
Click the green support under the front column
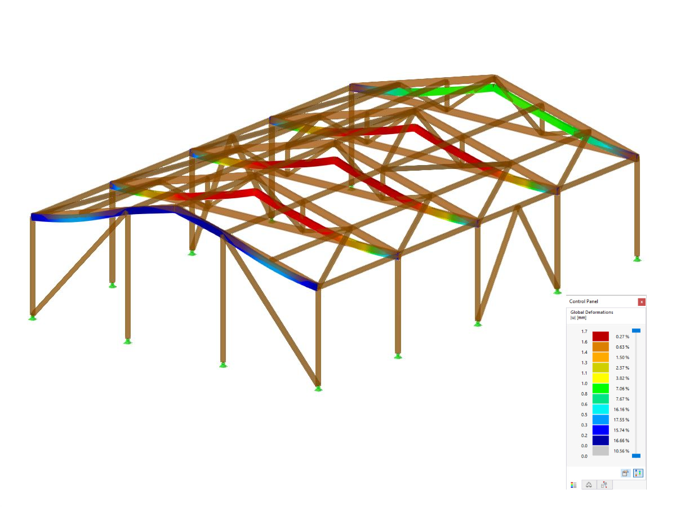coord(317,389)
